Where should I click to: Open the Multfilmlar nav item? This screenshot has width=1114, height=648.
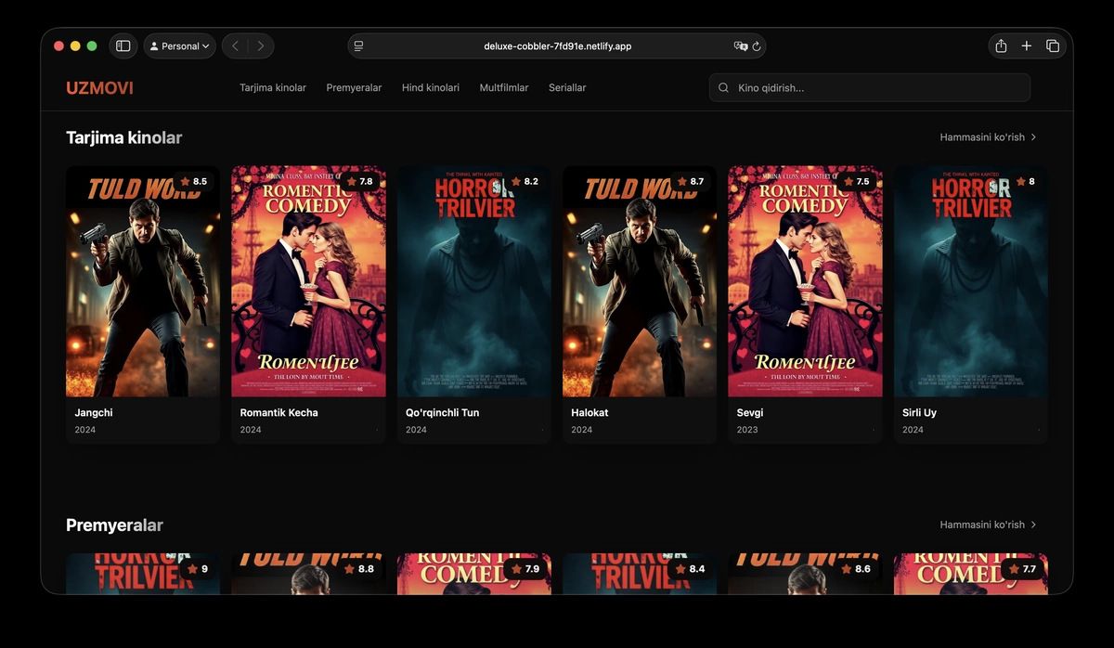tap(504, 87)
